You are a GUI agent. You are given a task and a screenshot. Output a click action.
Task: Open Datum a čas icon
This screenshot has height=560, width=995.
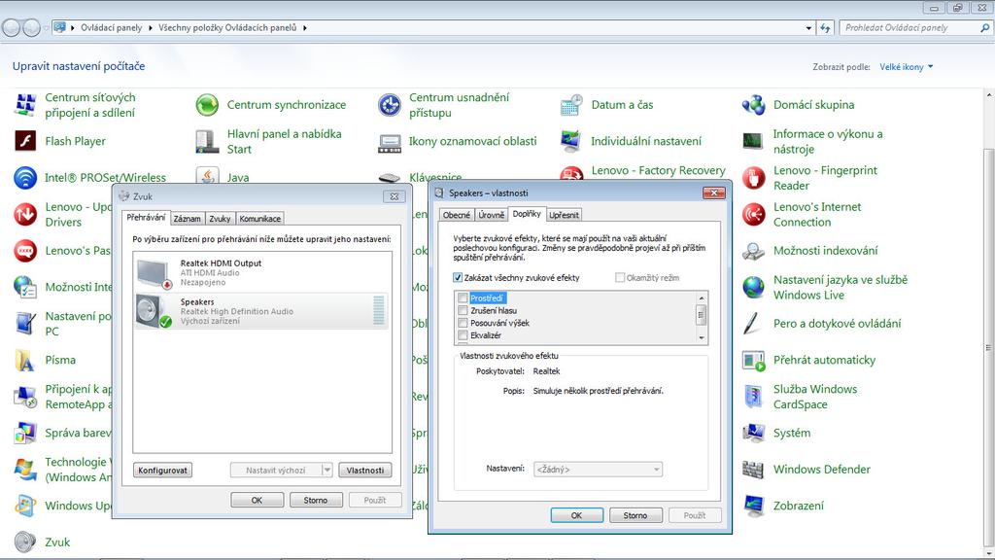pos(571,105)
